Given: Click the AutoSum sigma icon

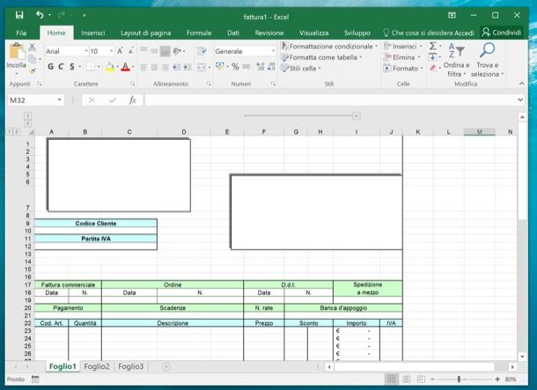Looking at the screenshot, I should click(x=433, y=47).
